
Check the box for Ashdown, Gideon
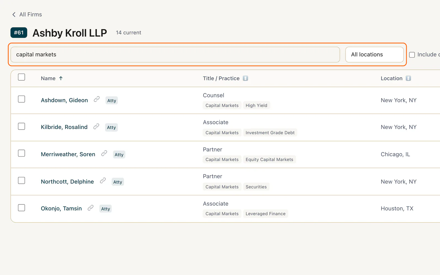(21, 99)
